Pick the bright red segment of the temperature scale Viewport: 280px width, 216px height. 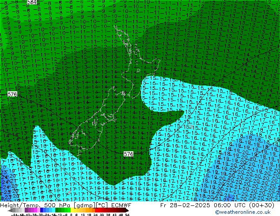[x=96, y=210]
